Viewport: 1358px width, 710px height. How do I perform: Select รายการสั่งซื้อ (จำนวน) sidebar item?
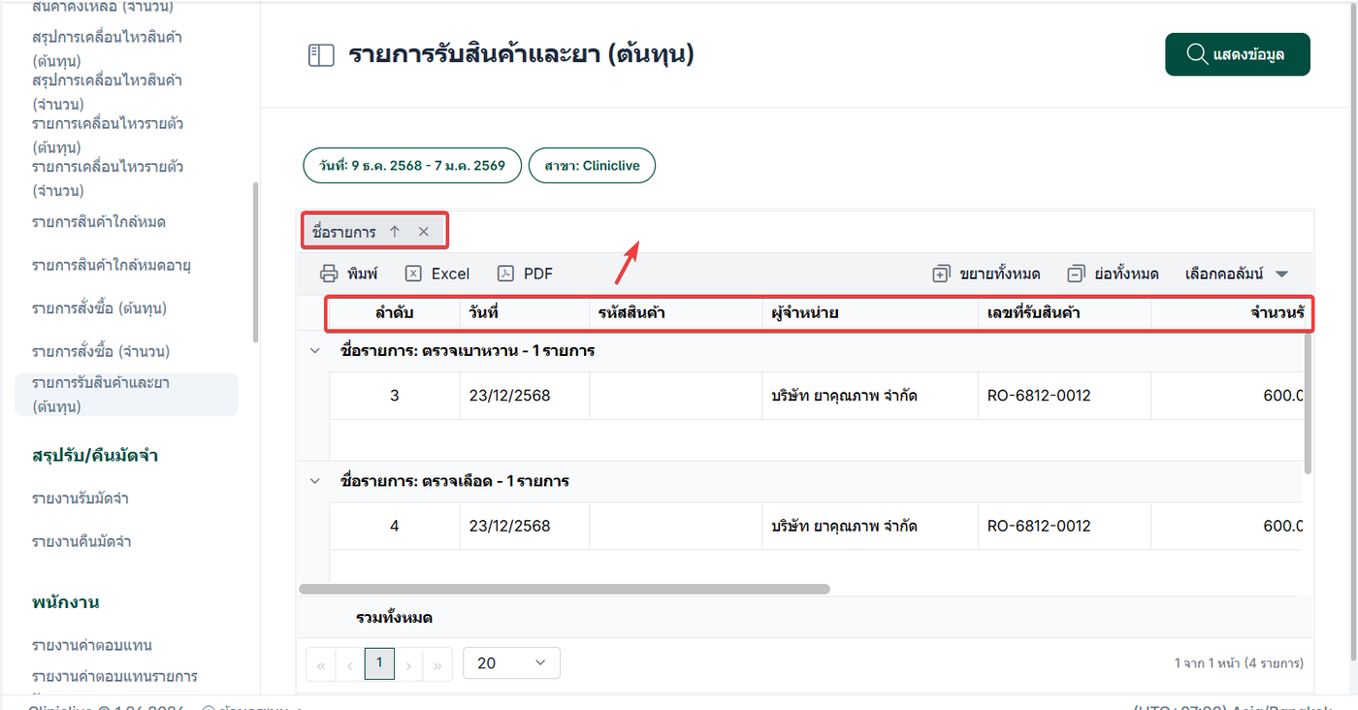(x=100, y=351)
